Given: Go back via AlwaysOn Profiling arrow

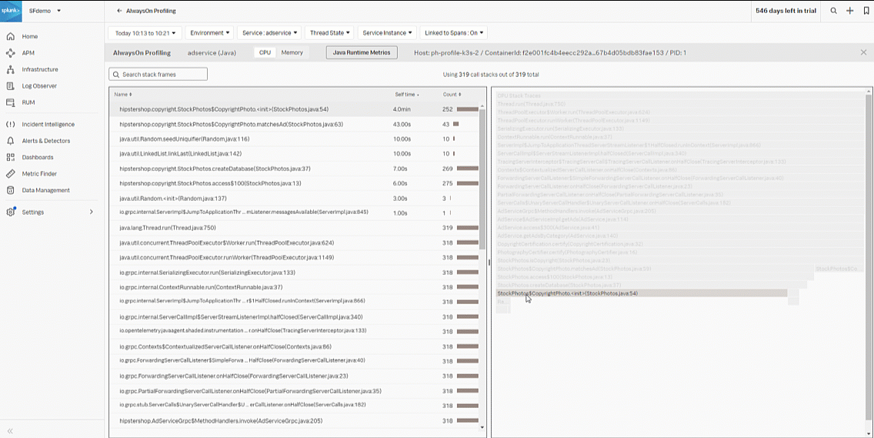Looking at the screenshot, I should click(119, 11).
